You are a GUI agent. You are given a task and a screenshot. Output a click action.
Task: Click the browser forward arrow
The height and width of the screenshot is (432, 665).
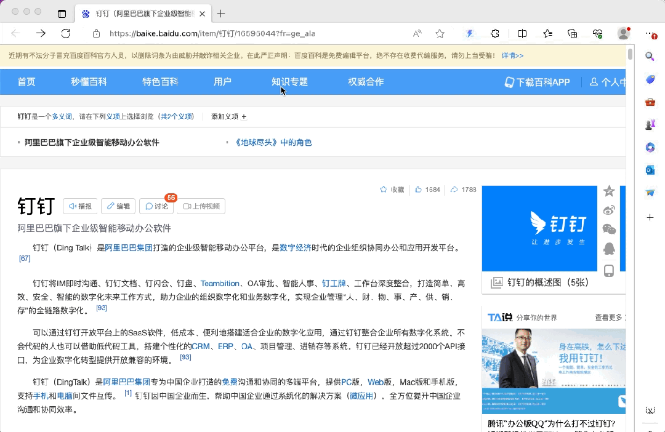(41, 33)
